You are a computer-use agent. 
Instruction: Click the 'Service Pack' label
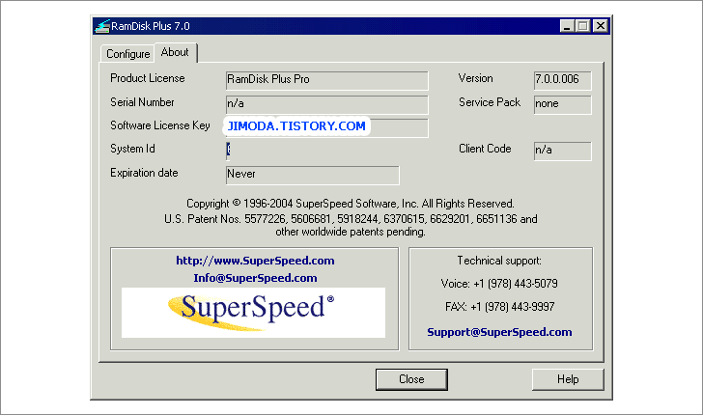(490, 102)
